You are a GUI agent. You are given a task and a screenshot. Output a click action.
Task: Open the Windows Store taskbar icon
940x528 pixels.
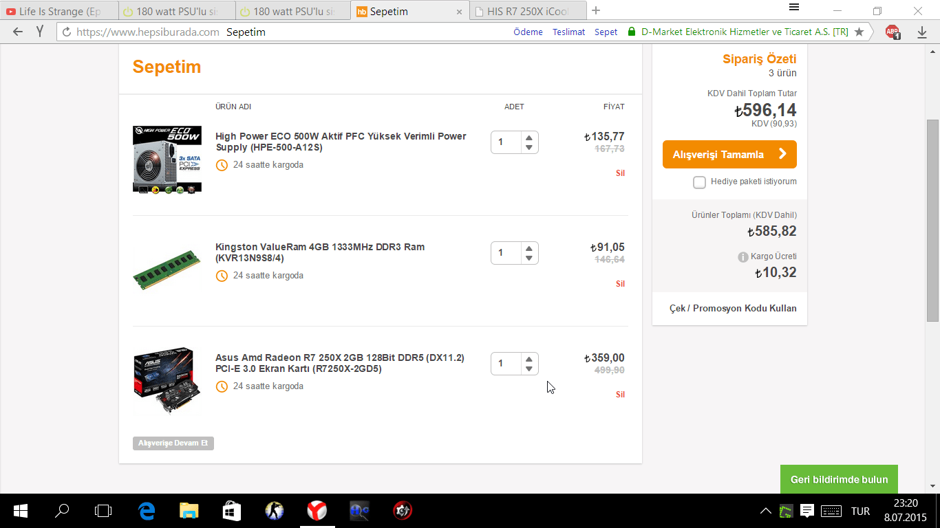tap(231, 511)
